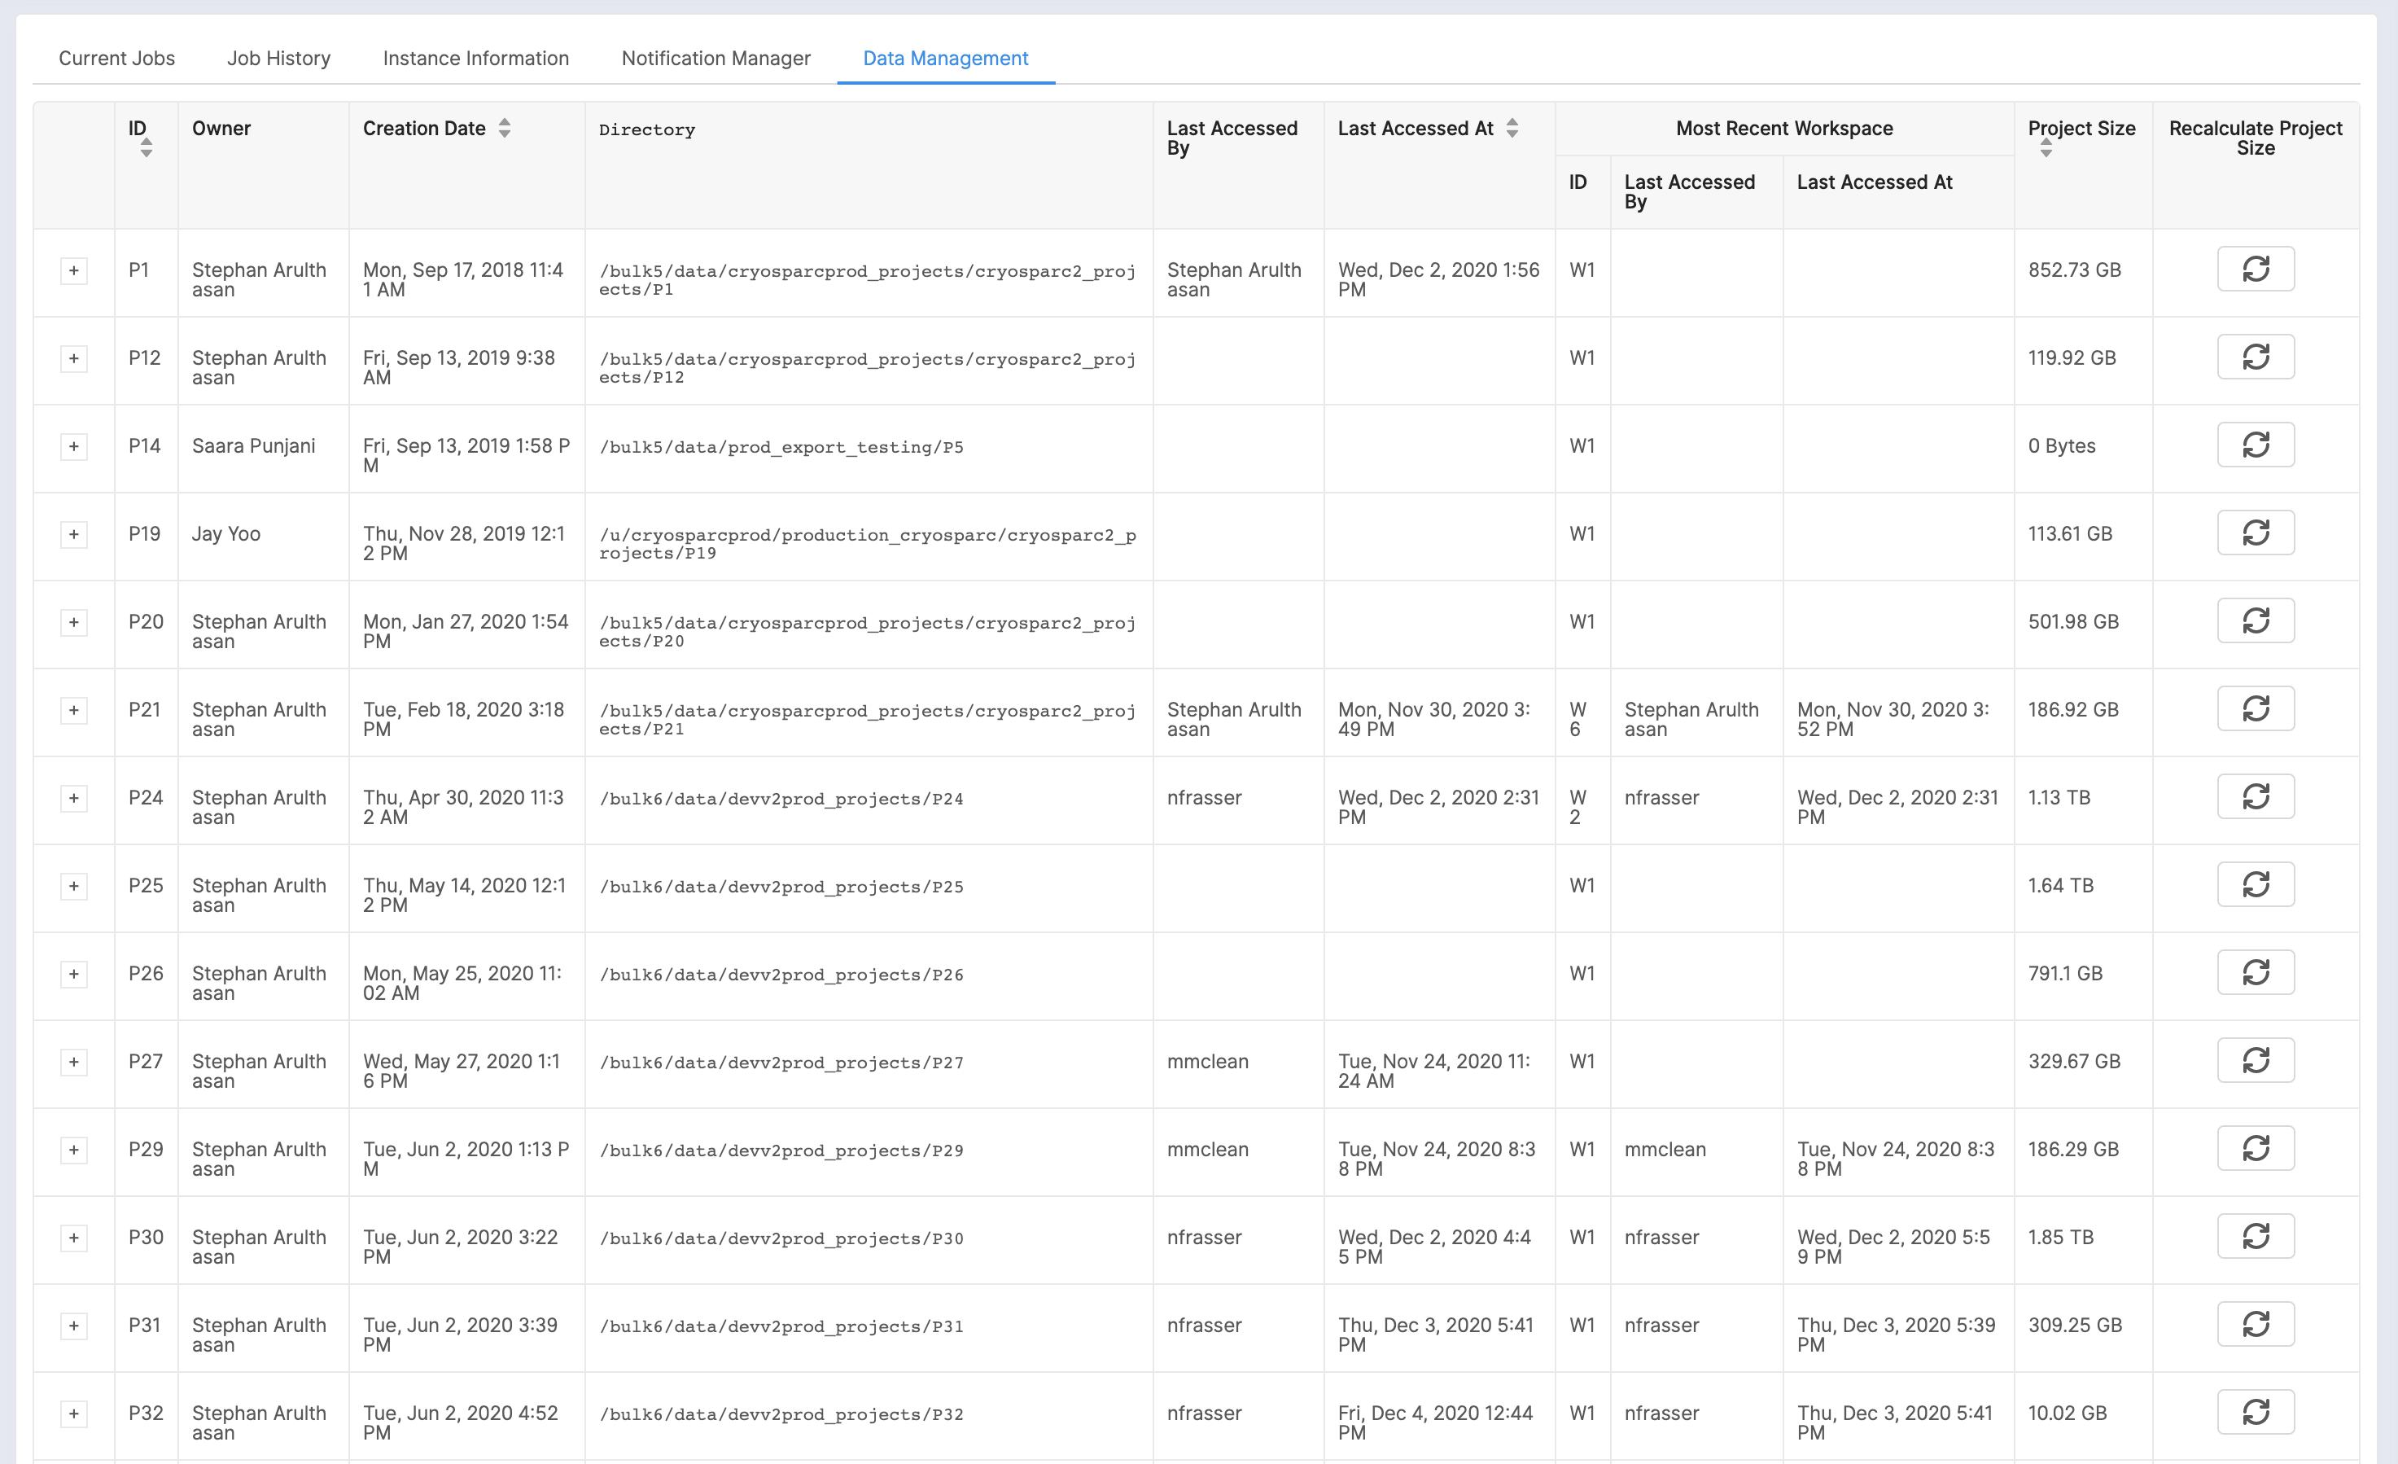
Task: Recalculate project size for P32
Action: click(2255, 1413)
